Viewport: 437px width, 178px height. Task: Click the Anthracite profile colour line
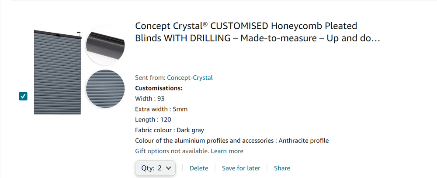tap(232, 141)
